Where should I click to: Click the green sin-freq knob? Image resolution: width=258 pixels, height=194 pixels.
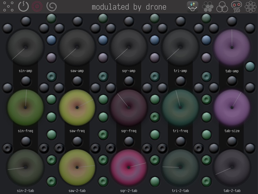pos(25,108)
